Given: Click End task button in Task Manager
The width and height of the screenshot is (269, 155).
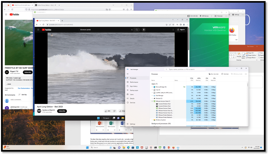Looking at the screenshot, I should point(225,74).
